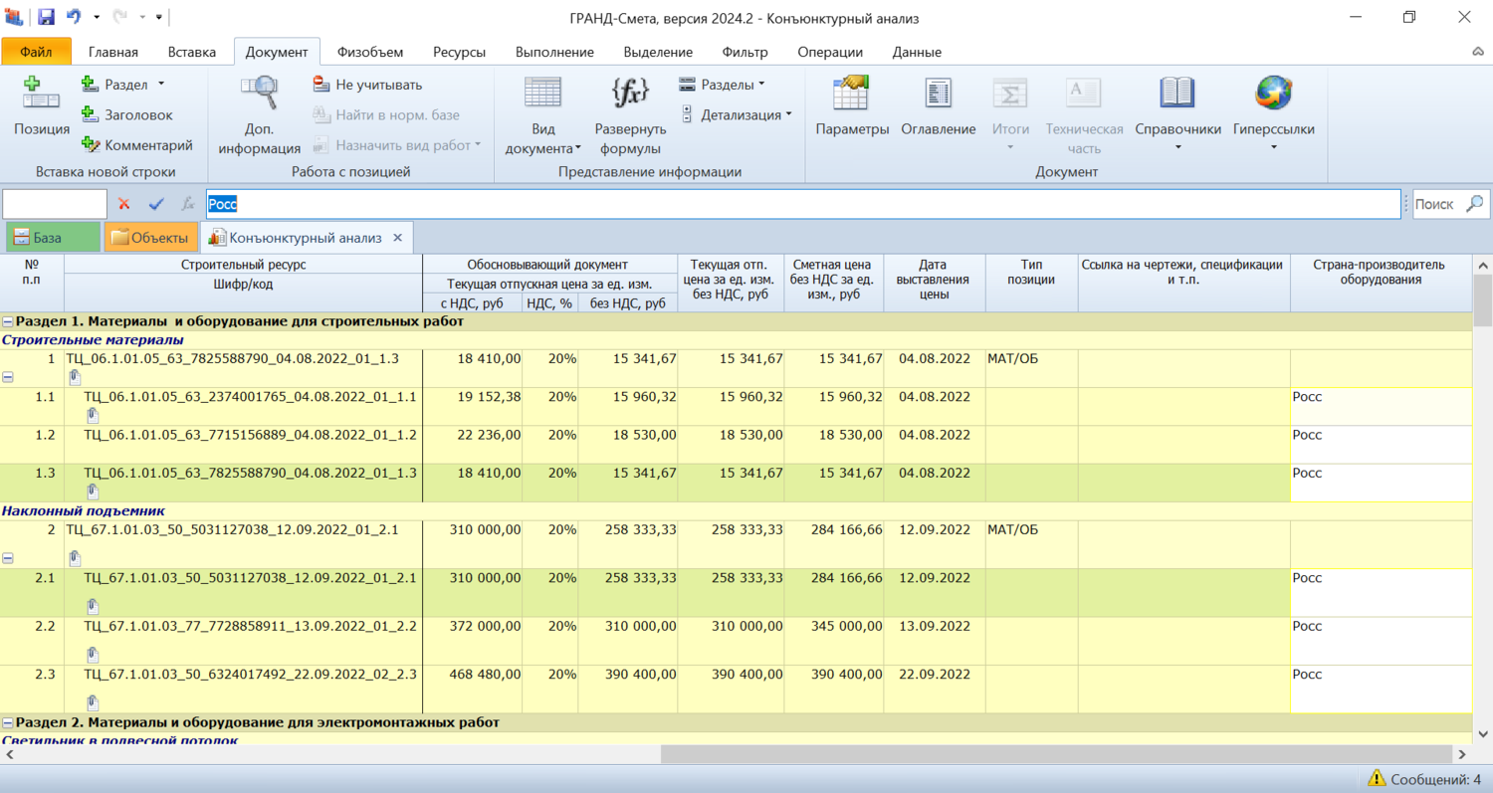Open Оглавление document icon
The height and width of the screenshot is (793, 1493).
(938, 95)
